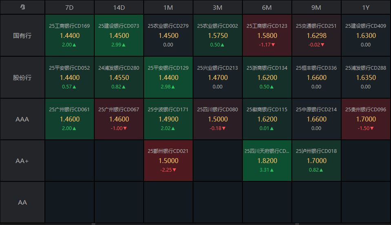
Task: Click the 1M column header
Action: pyautogui.click(x=168, y=7)
